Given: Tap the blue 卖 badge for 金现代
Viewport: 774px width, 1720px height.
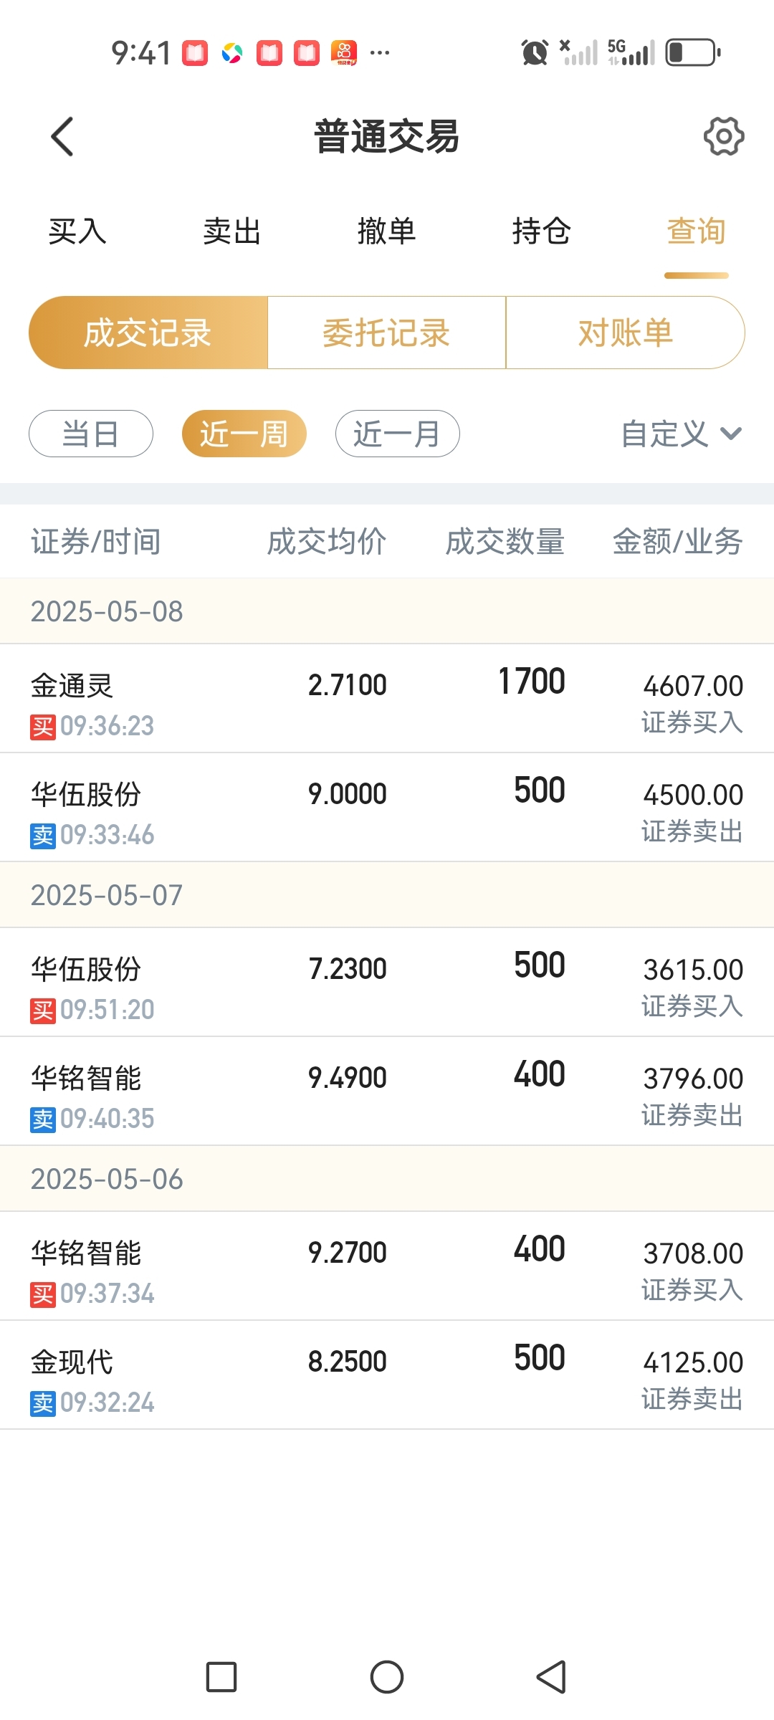Looking at the screenshot, I should pyautogui.click(x=43, y=1403).
